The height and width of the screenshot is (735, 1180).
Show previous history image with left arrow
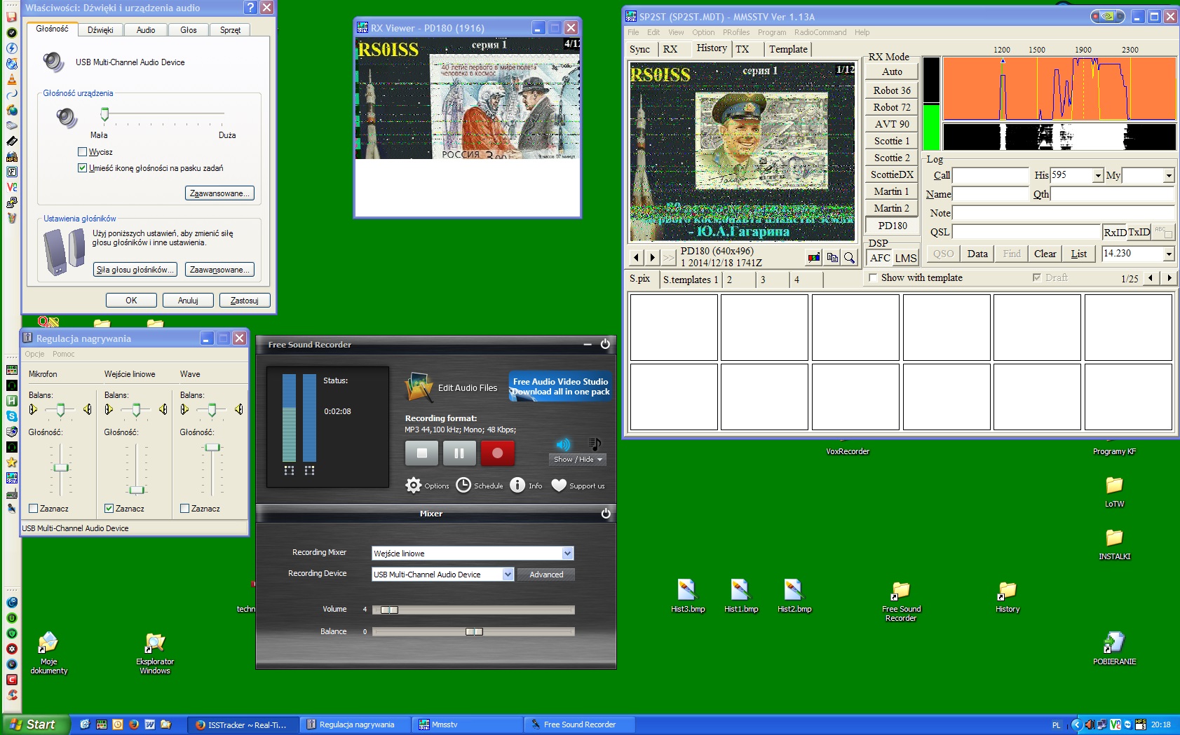pyautogui.click(x=636, y=257)
